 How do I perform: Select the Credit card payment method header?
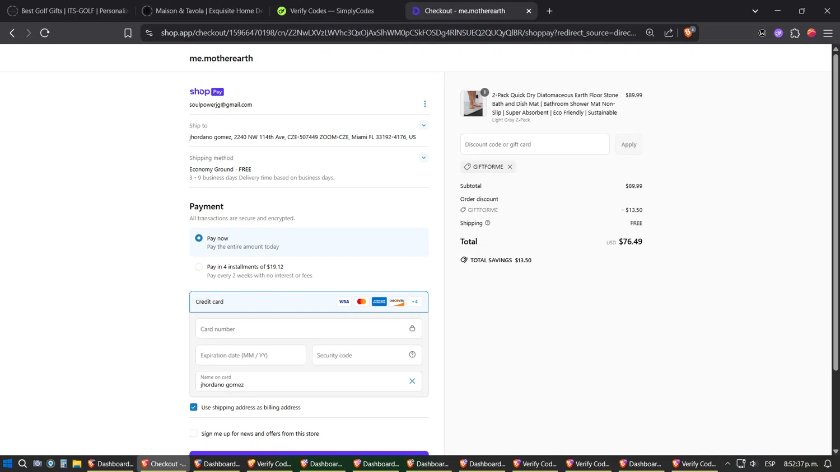tap(309, 301)
